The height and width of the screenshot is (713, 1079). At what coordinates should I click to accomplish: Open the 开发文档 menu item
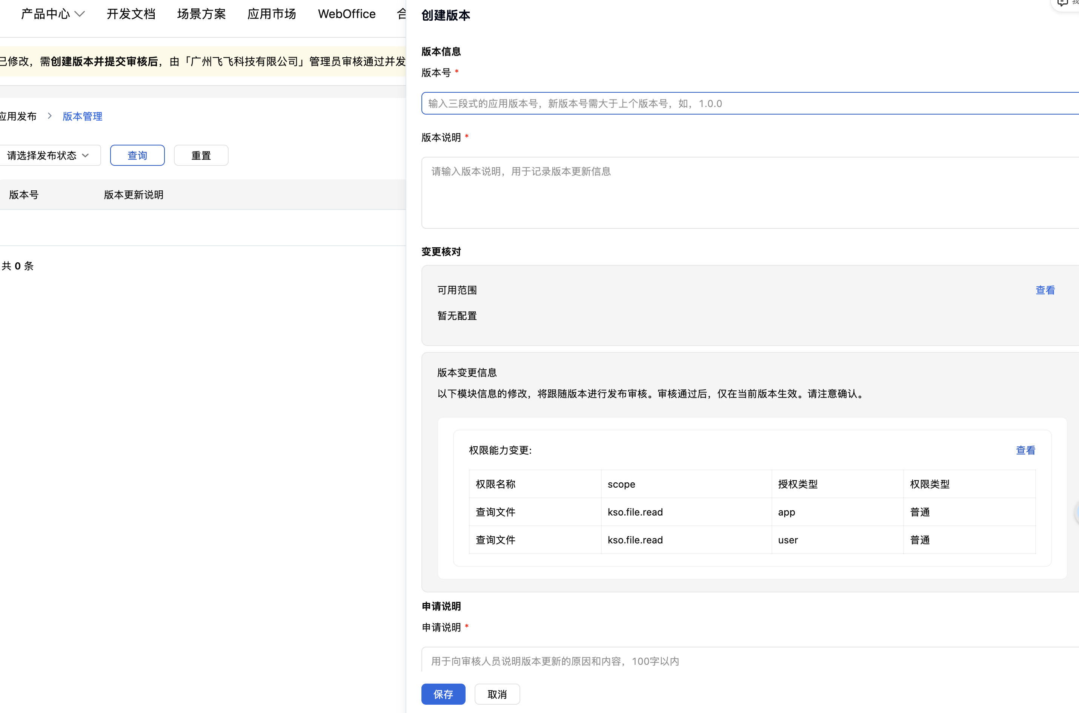(x=131, y=14)
